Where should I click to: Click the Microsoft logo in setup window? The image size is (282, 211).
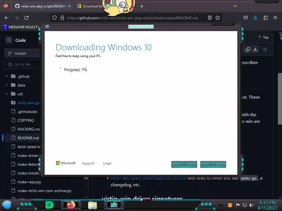coord(66,163)
